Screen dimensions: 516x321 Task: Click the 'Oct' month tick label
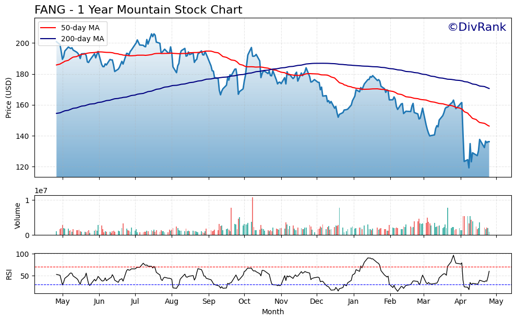coord(245,301)
